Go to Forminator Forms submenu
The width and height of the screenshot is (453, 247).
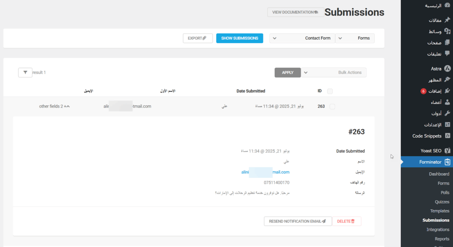[x=443, y=183]
